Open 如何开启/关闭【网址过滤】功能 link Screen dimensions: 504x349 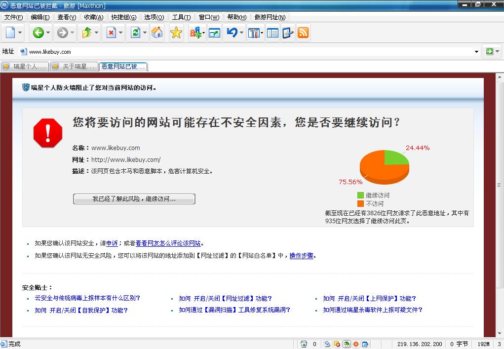(x=225, y=298)
